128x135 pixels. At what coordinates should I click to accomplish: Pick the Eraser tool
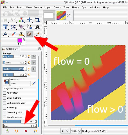13,34
